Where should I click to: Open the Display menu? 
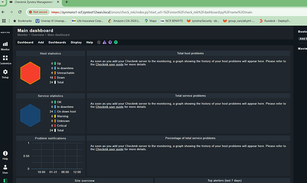tap(76, 42)
